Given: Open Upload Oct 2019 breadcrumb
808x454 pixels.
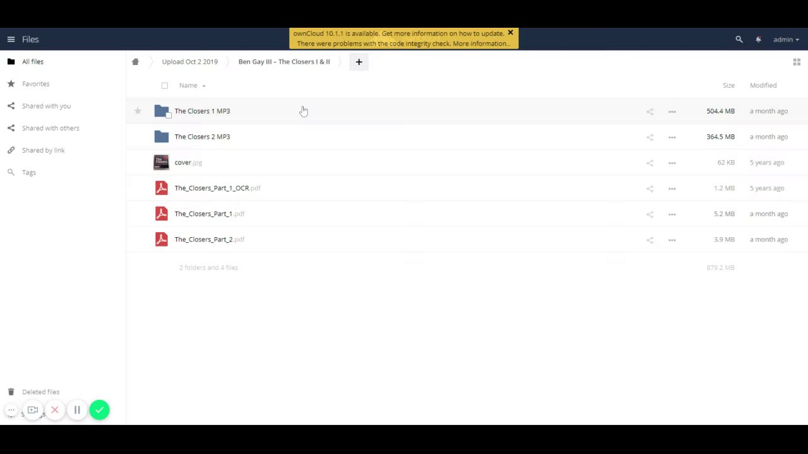Looking at the screenshot, I should (189, 62).
